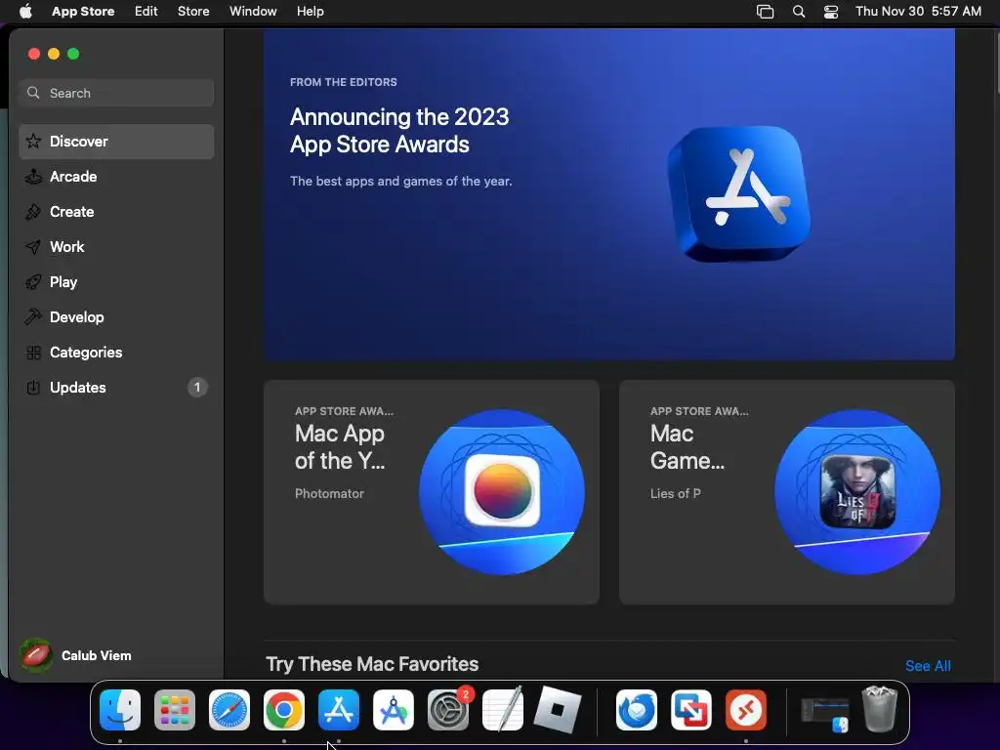1000x750 pixels.
Task: Open Finder from the Dock
Action: click(x=120, y=709)
